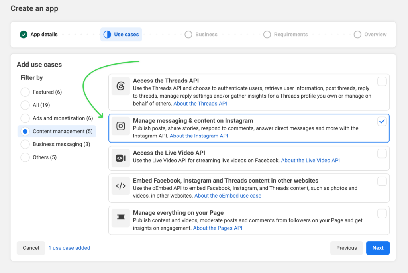Click the Access the Threads API title
The height and width of the screenshot is (273, 408).
(x=166, y=81)
